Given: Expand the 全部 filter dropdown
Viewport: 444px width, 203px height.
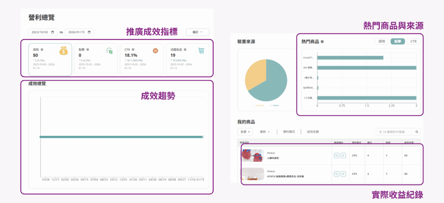Looking at the screenshot, I should coord(245,132).
